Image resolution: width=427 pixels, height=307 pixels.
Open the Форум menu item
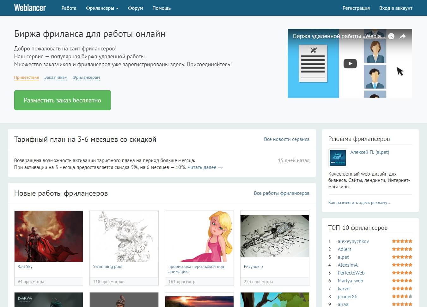tap(135, 8)
